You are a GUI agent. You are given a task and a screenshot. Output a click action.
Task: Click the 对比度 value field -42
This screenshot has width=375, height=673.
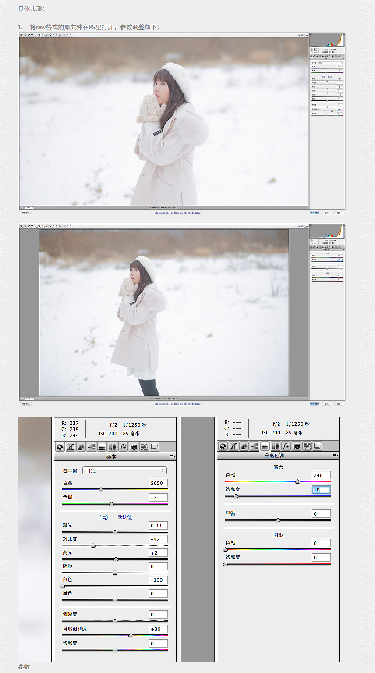pyautogui.click(x=158, y=539)
